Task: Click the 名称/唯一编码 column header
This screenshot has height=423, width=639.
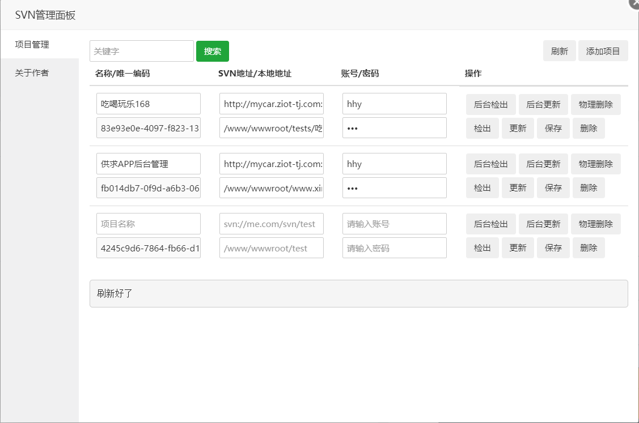Action: 122,74
